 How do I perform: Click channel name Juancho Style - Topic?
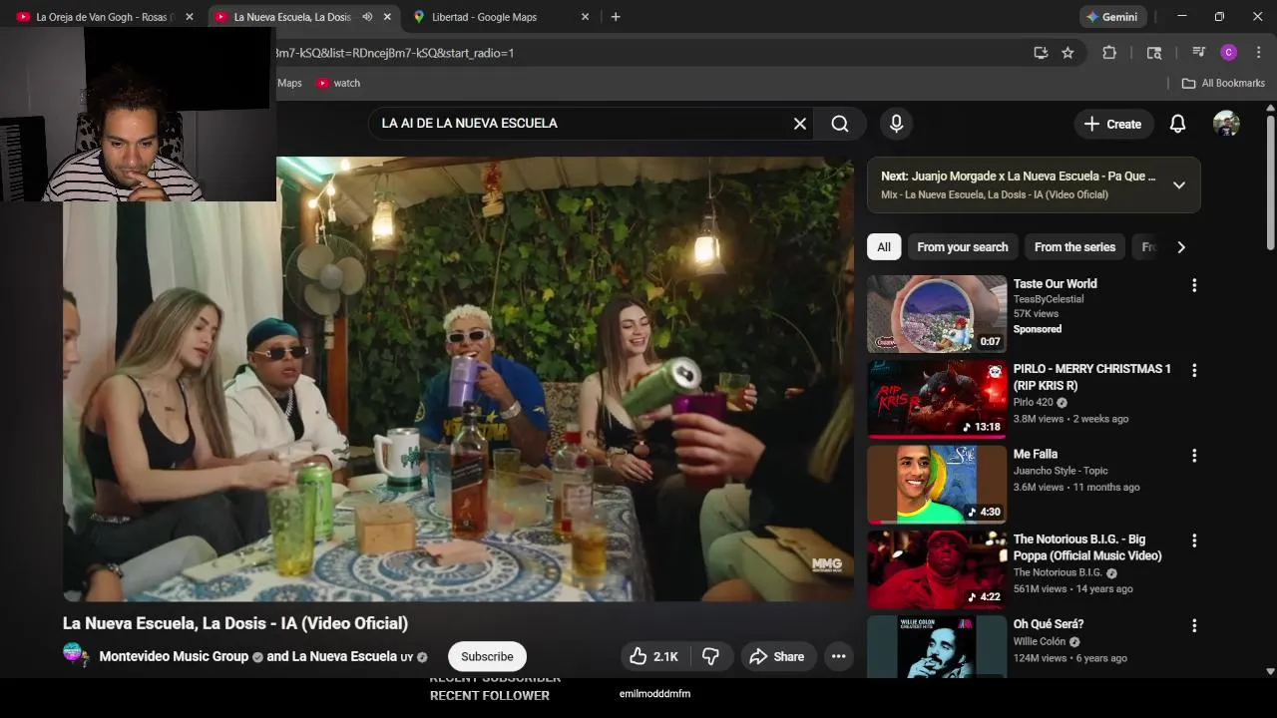(1061, 471)
